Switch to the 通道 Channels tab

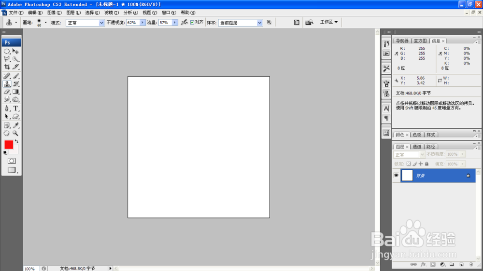417,147
